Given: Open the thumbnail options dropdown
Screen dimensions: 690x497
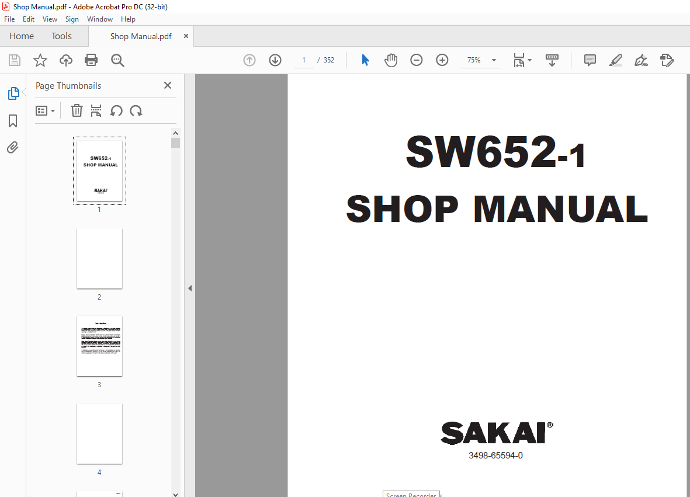Looking at the screenshot, I should pyautogui.click(x=46, y=110).
